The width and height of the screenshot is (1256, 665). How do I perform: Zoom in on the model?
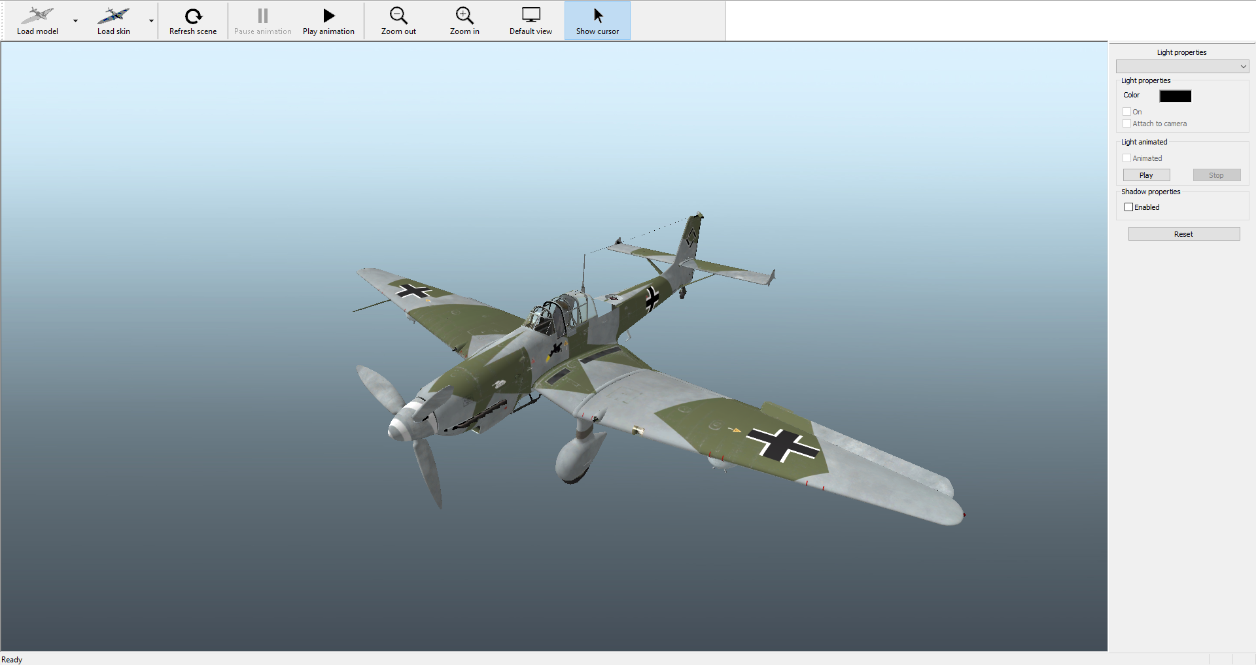coord(464,21)
